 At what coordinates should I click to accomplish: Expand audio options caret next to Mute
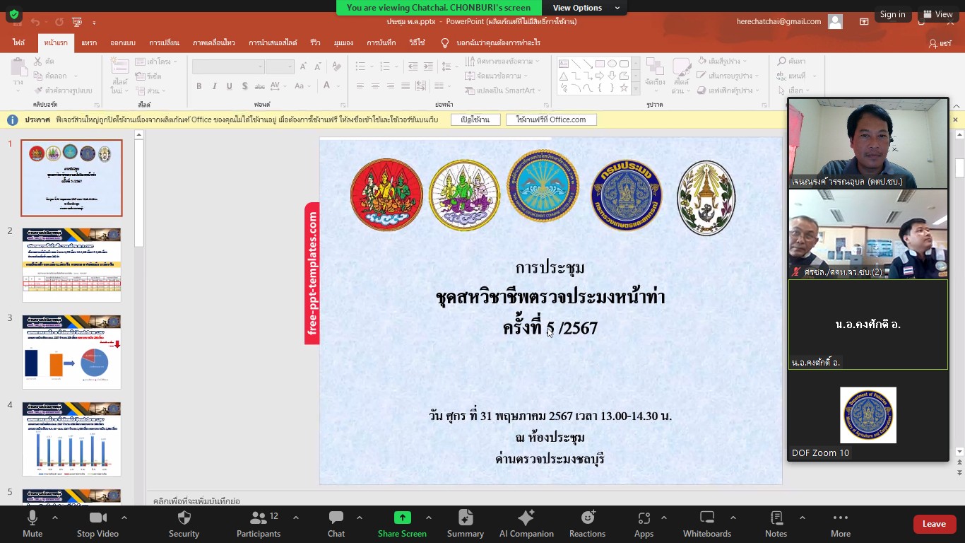click(55, 518)
